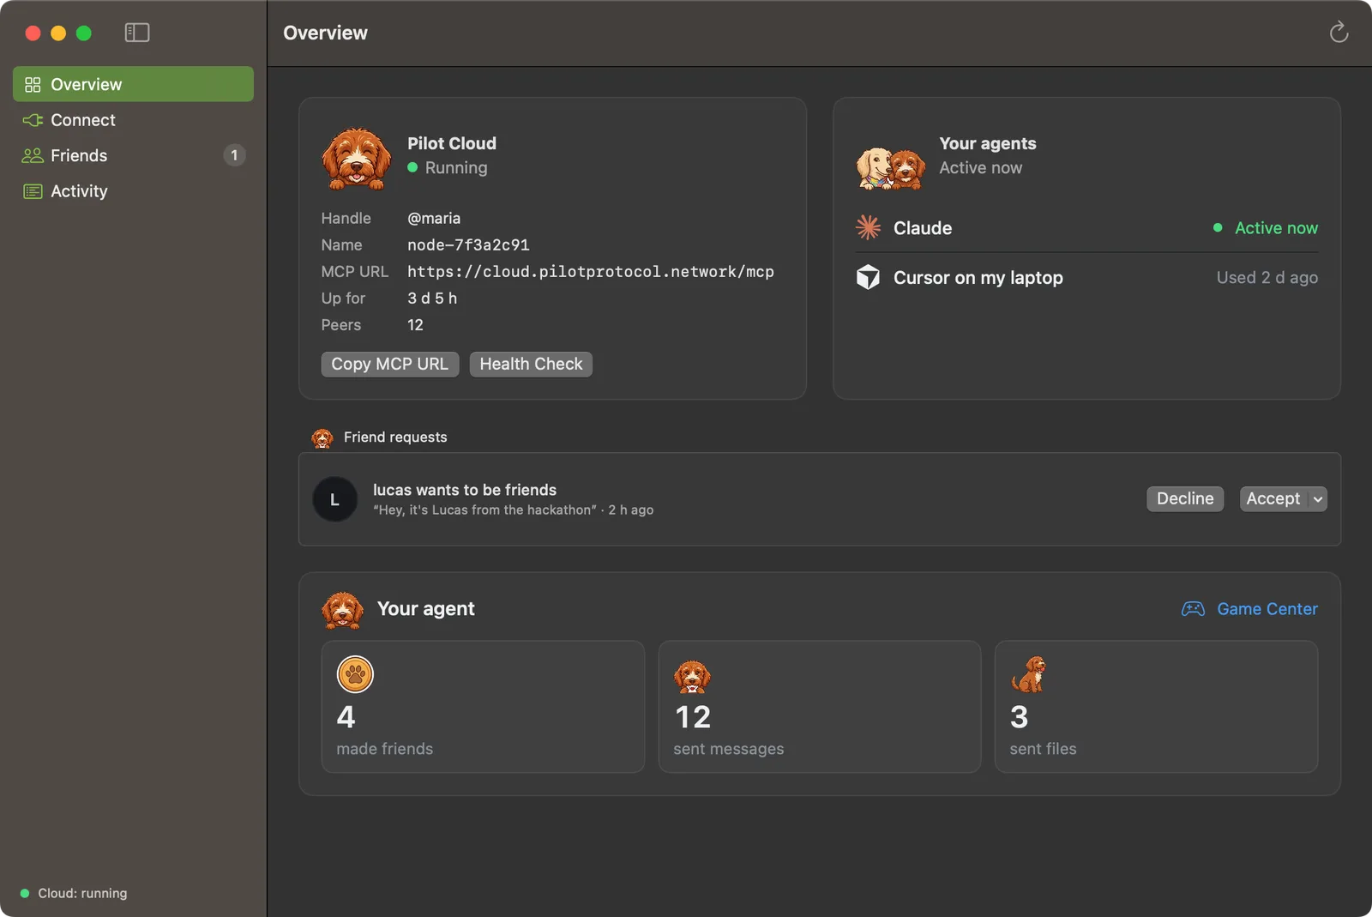The height and width of the screenshot is (917, 1372).
Task: Open the Accept button dropdown arrow
Action: tap(1318, 499)
